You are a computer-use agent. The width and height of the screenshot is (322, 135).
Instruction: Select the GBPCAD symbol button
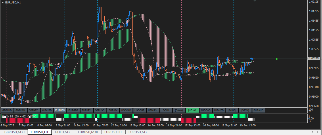point(20,110)
